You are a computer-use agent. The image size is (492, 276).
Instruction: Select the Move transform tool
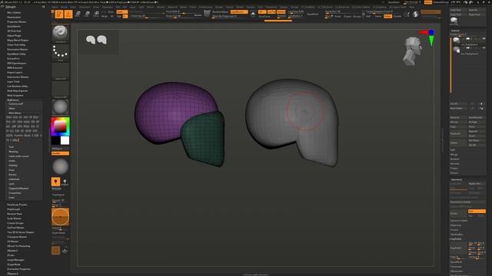78,14
